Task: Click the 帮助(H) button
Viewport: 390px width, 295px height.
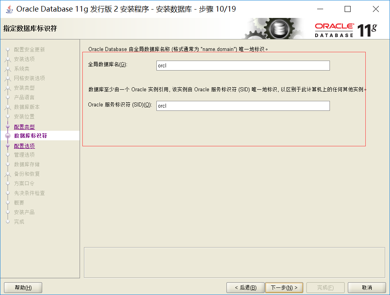Action: [23, 287]
